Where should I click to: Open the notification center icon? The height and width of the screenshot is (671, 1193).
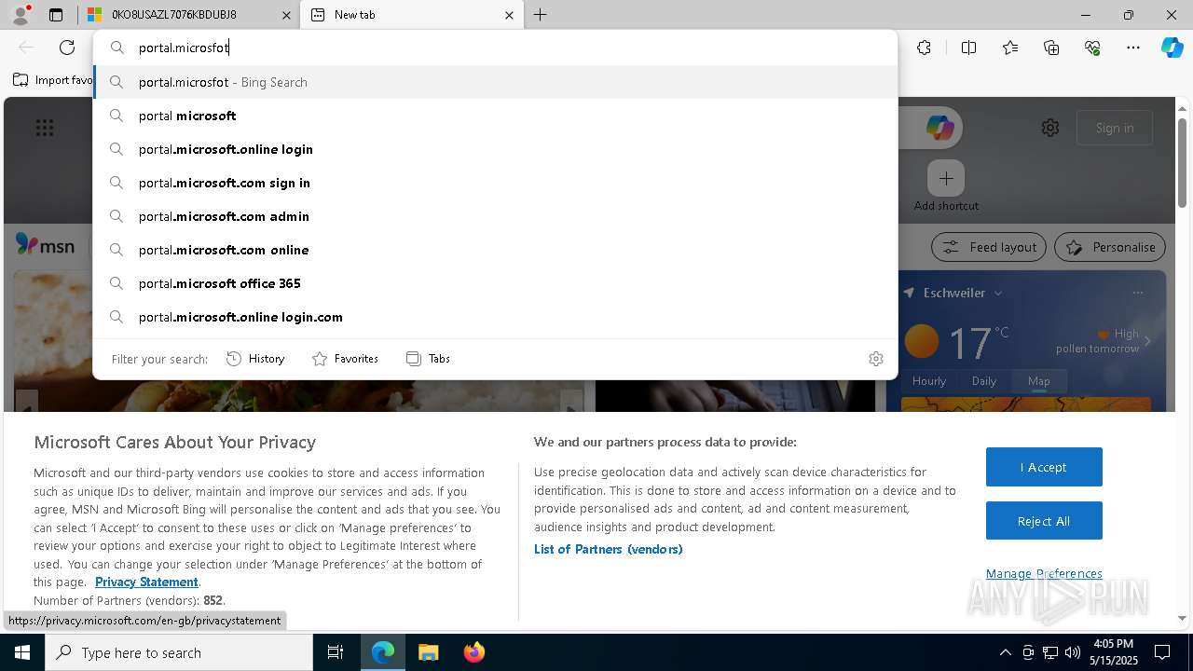pyautogui.click(x=1162, y=652)
